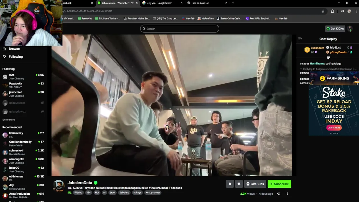Screen dimensions: 359x202
Task: Open the user profile avatar menu
Action: tap(350, 29)
